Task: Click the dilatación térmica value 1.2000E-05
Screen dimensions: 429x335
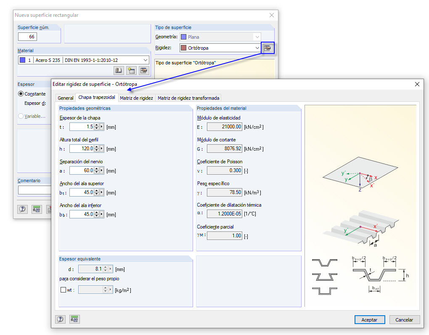Action: click(224, 213)
